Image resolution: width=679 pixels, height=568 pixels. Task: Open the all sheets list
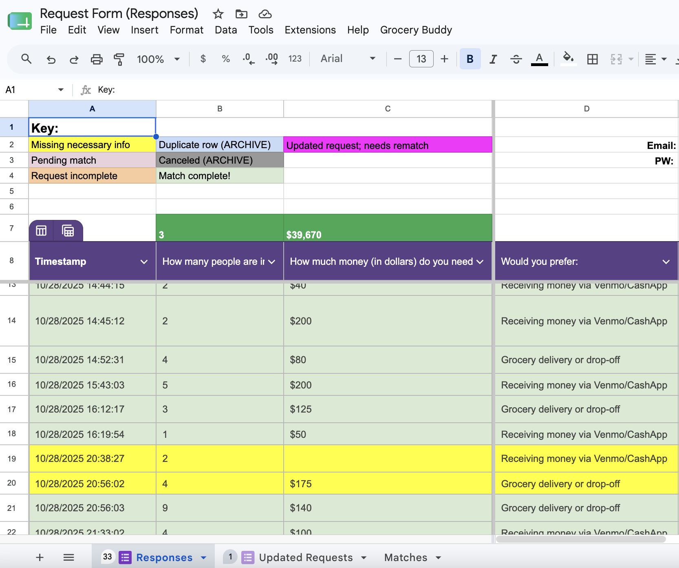click(68, 557)
